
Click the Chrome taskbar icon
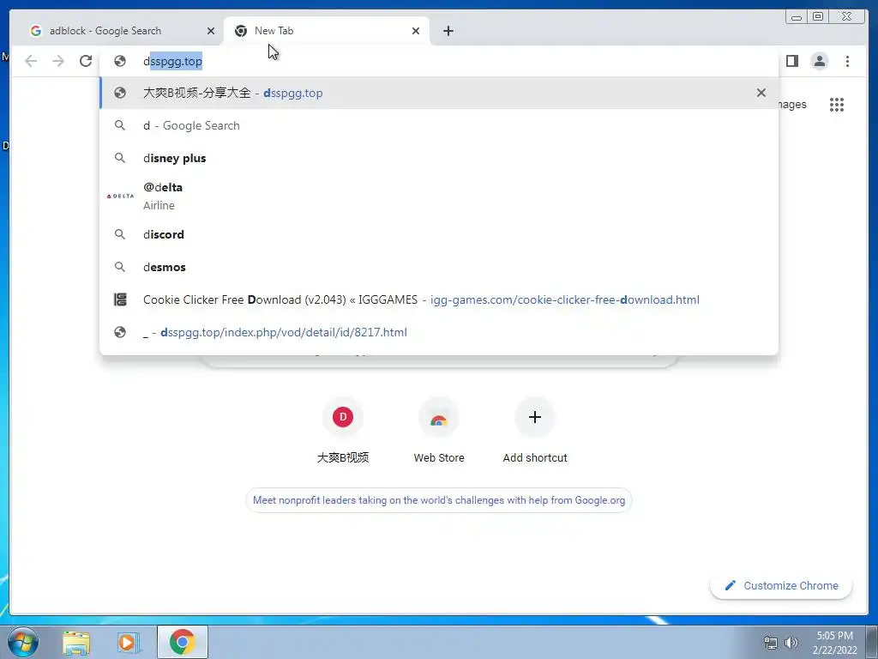(182, 642)
